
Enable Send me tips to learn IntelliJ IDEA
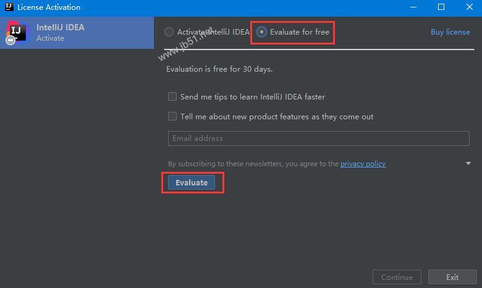(172, 96)
